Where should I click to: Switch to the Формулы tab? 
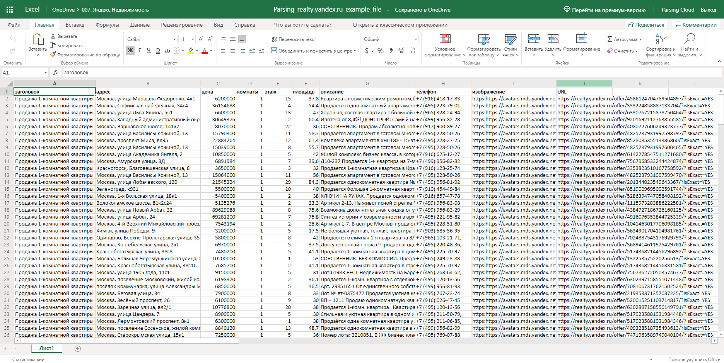coord(107,25)
